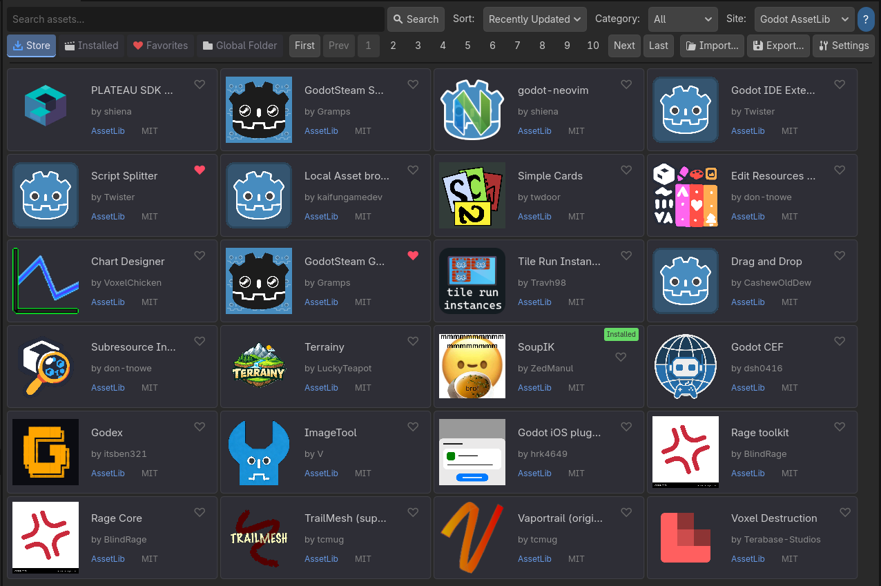Screen dimensions: 881x586
Task: Open the Rage Core asset icon
Action: click(46, 538)
